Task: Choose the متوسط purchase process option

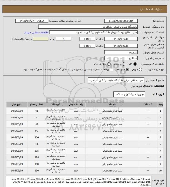Action: point(127,69)
